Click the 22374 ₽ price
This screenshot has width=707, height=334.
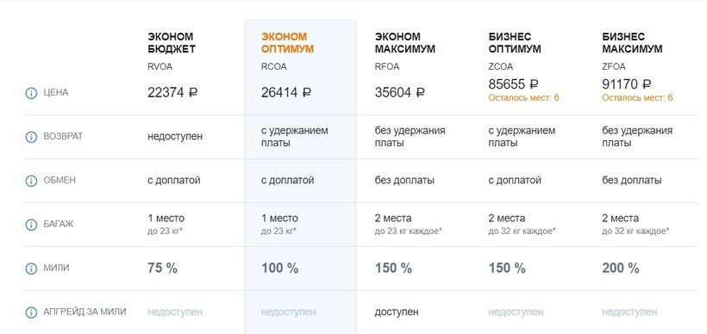[x=172, y=93]
